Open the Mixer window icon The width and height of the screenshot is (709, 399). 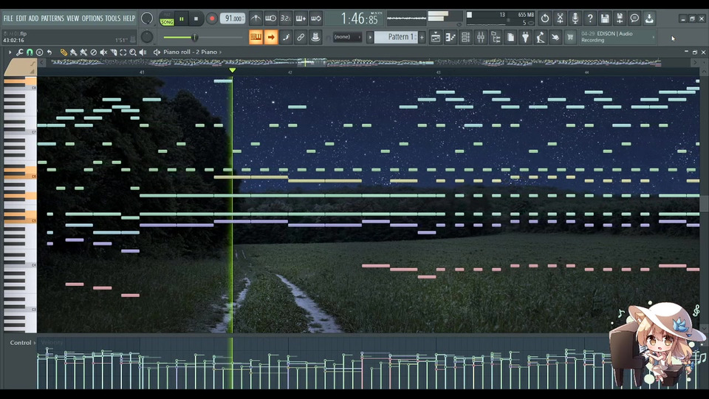coord(481,37)
